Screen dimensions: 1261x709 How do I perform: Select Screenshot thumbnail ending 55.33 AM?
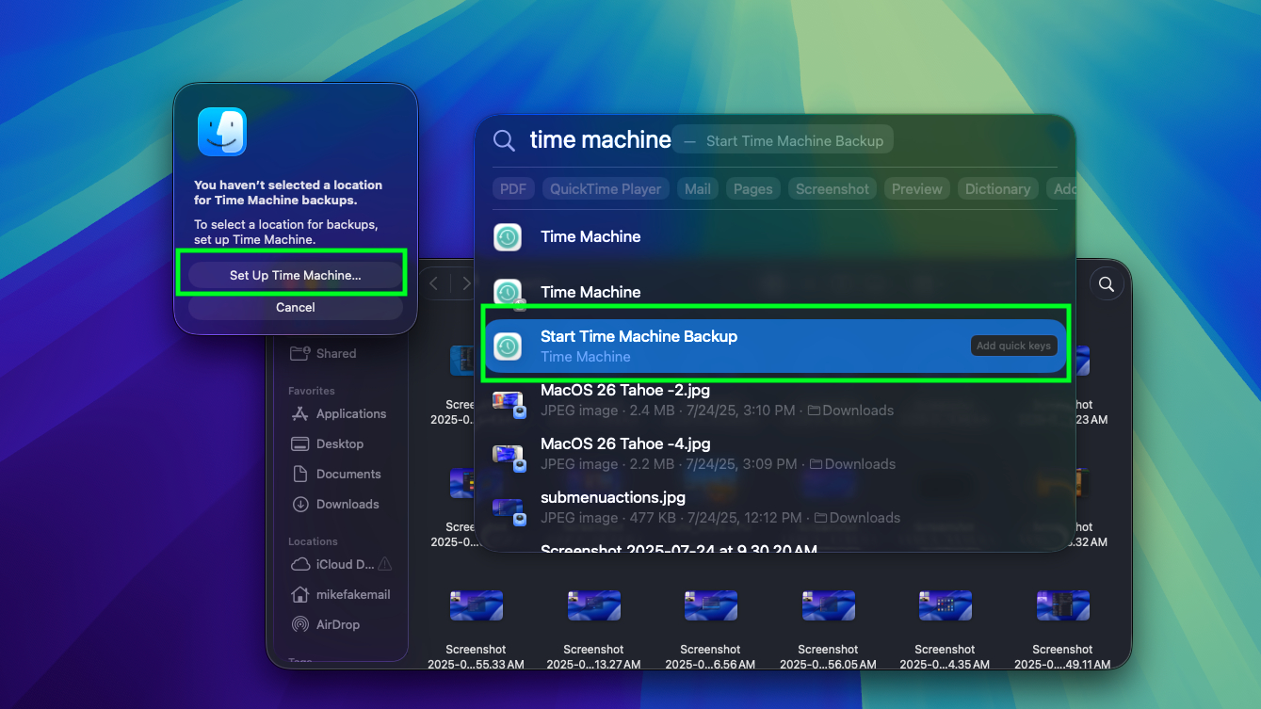pyautogui.click(x=477, y=605)
